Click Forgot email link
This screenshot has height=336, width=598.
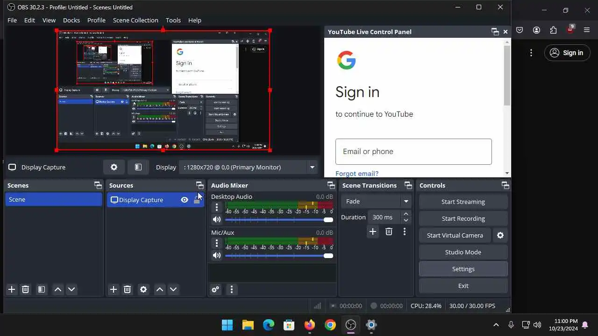[357, 174]
